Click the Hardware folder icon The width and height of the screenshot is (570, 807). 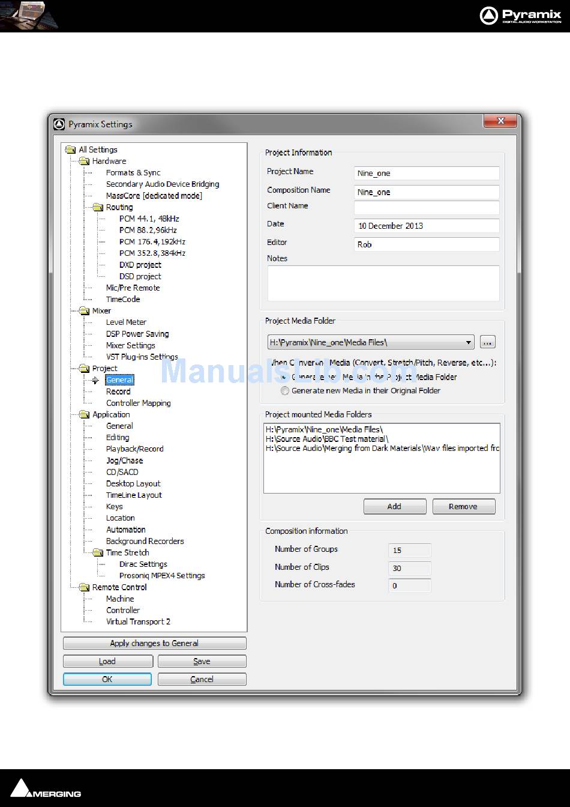(x=83, y=162)
